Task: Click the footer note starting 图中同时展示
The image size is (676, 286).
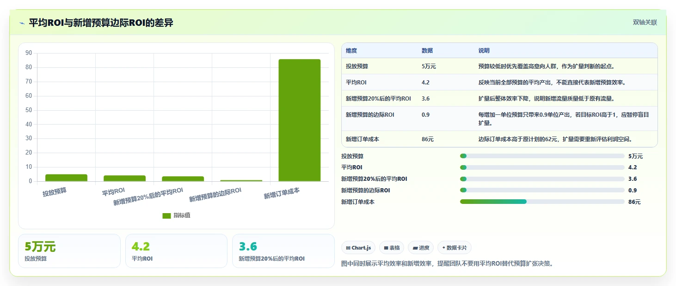Action: (x=447, y=263)
